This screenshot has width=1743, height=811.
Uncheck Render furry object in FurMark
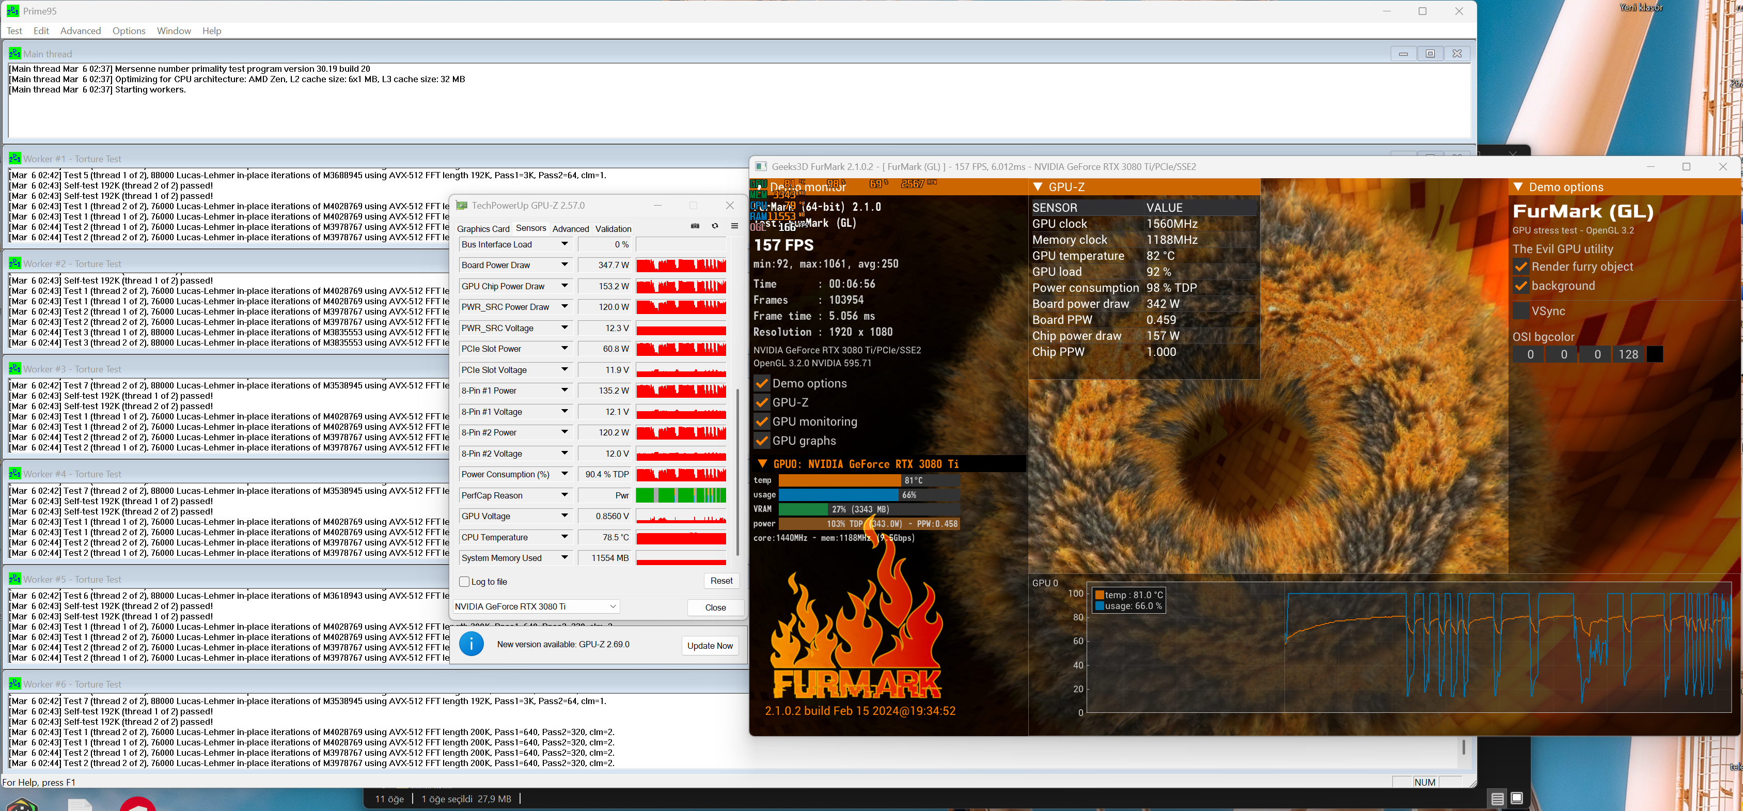click(x=1520, y=266)
